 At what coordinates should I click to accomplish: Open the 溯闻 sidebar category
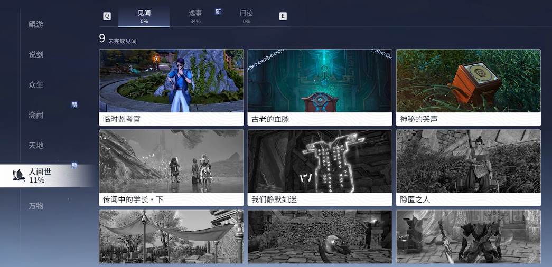click(x=36, y=115)
